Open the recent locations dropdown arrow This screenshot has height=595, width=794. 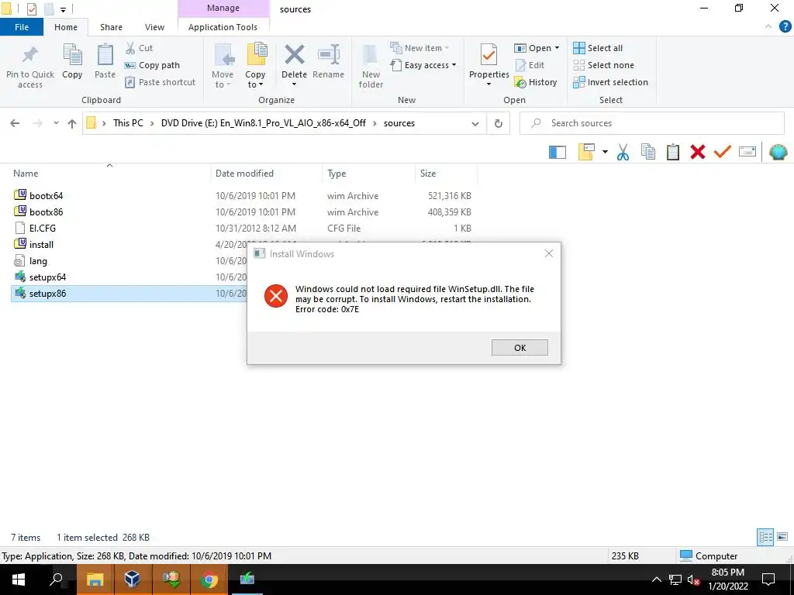point(56,123)
